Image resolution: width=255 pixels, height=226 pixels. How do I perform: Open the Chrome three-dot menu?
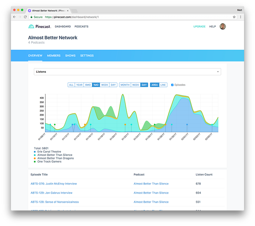(241, 17)
